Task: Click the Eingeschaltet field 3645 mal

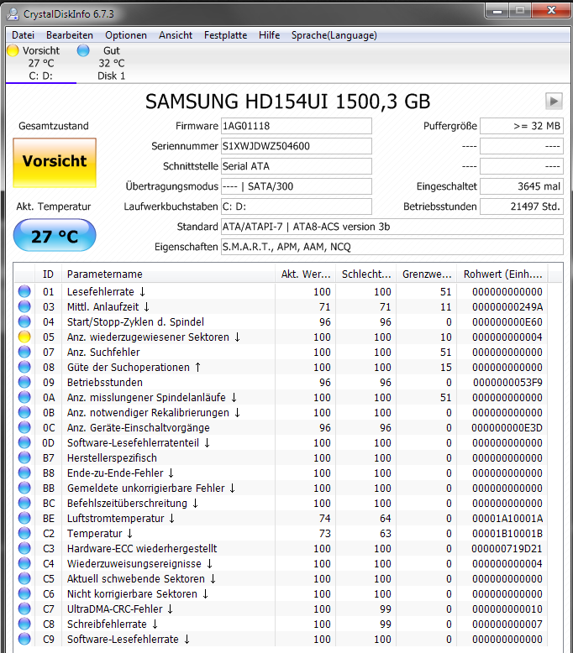Action: click(x=522, y=186)
